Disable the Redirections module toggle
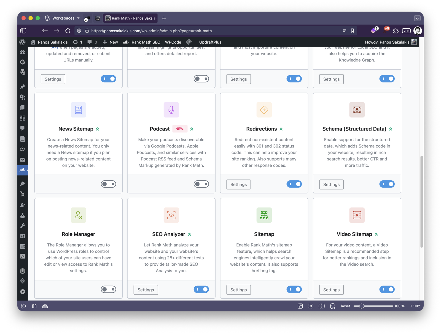This screenshot has height=334, width=441. pos(294,184)
